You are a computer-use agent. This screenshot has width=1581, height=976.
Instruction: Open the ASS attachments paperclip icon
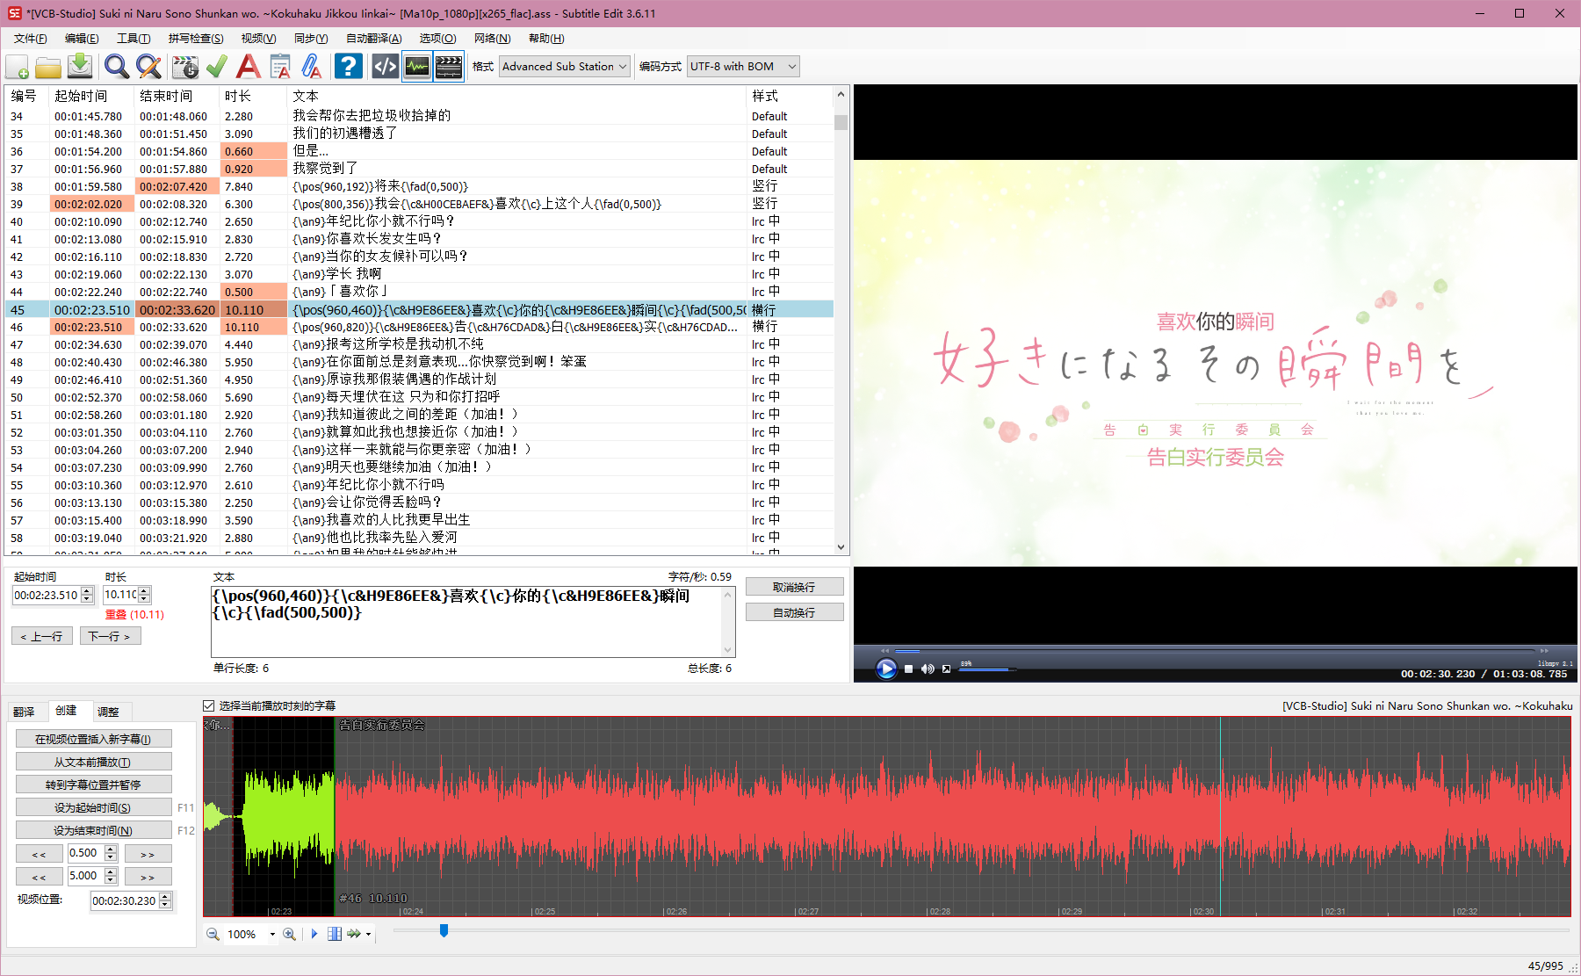(312, 67)
